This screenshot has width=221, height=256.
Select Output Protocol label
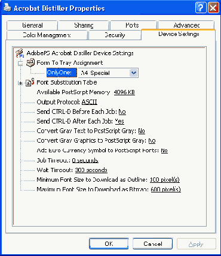click(59, 102)
